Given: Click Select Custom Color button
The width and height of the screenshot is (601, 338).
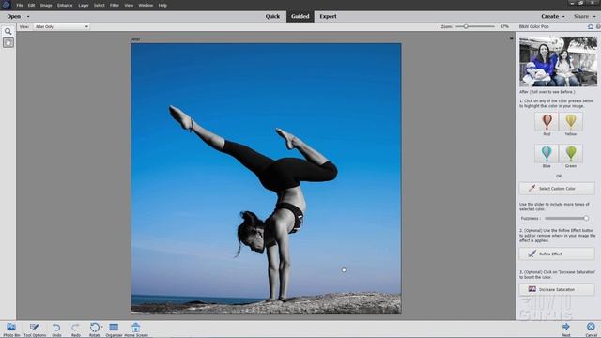Looking at the screenshot, I should pyautogui.click(x=557, y=188).
